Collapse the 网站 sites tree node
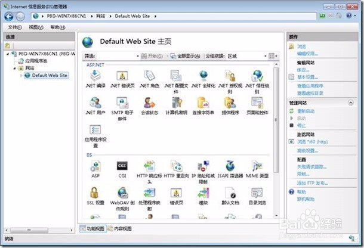 point(15,68)
